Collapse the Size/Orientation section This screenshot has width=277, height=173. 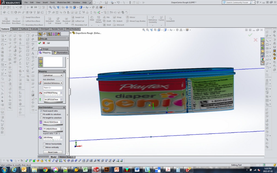[x=64, y=107]
